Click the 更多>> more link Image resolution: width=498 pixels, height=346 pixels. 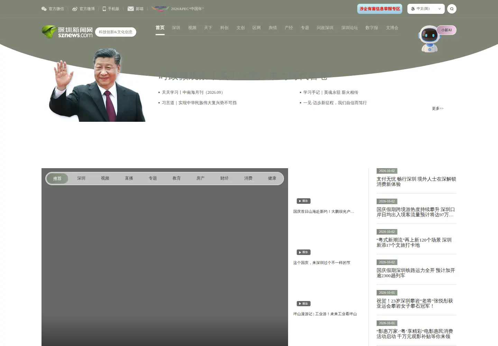pos(437,109)
